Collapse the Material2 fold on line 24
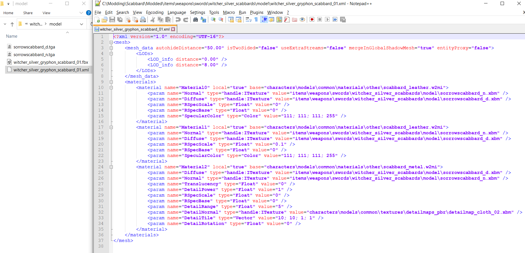 111,167
